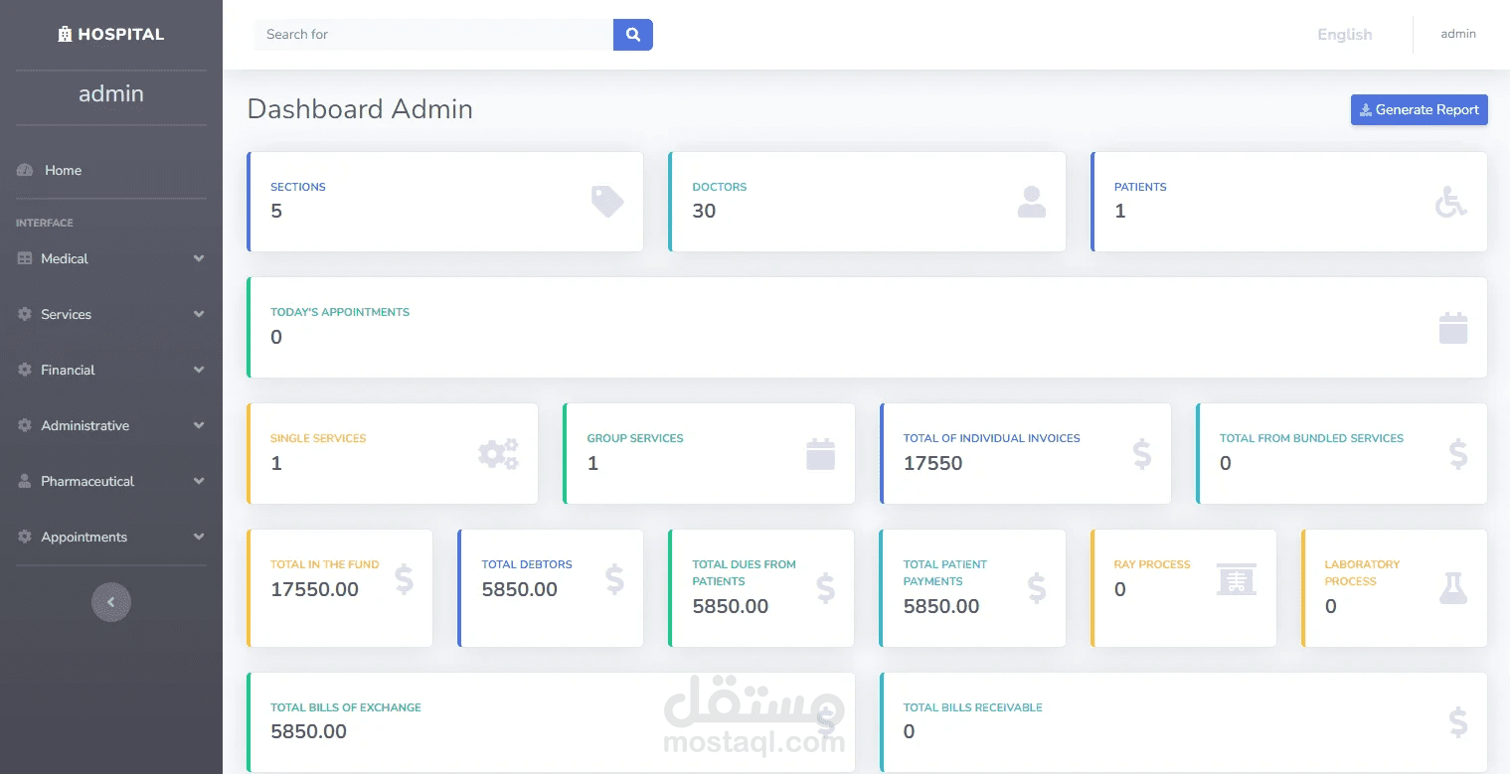Click dollar icon on Total Dues From Patients
The height and width of the screenshot is (774, 1510).
(825, 588)
